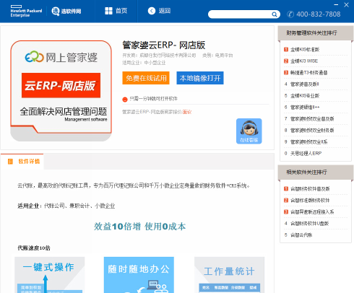This screenshot has width=354, height=293.
Task: Open related ranking entry with badge 2
Action: point(310,201)
